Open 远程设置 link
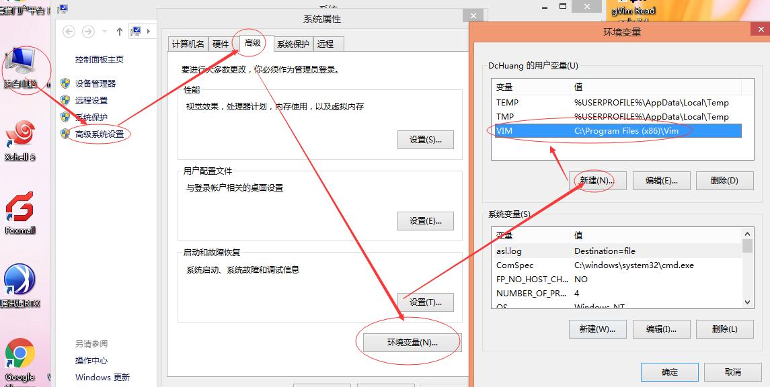Screen dimensions: 770x387 point(91,100)
